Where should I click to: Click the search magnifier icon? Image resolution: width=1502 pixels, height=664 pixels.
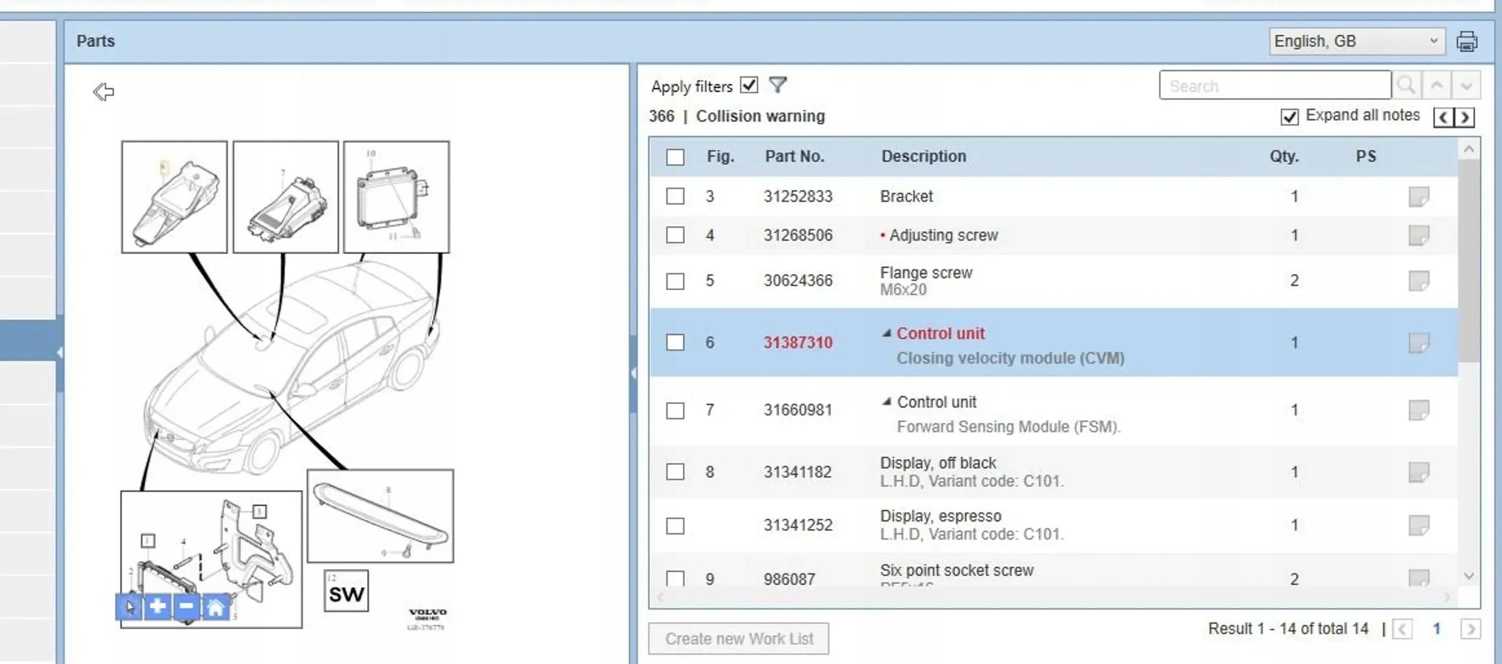coord(1406,85)
